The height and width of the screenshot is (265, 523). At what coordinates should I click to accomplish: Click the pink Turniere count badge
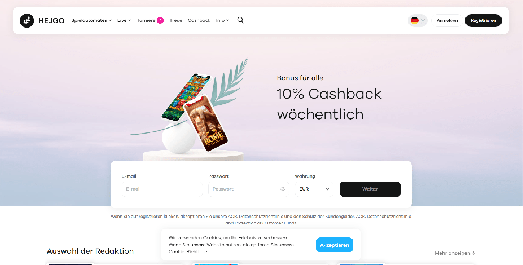coord(160,21)
